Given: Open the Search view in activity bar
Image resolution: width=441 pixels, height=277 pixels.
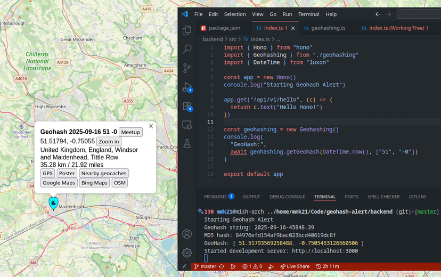Looking at the screenshot, I should tap(187, 49).
